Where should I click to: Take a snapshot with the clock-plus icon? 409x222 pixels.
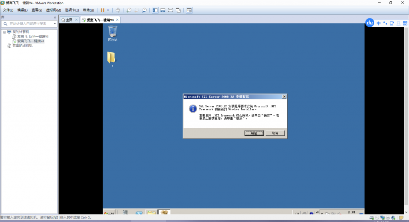pos(129,10)
